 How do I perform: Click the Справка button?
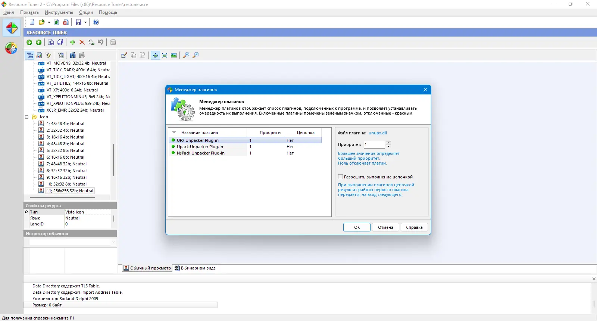point(414,227)
